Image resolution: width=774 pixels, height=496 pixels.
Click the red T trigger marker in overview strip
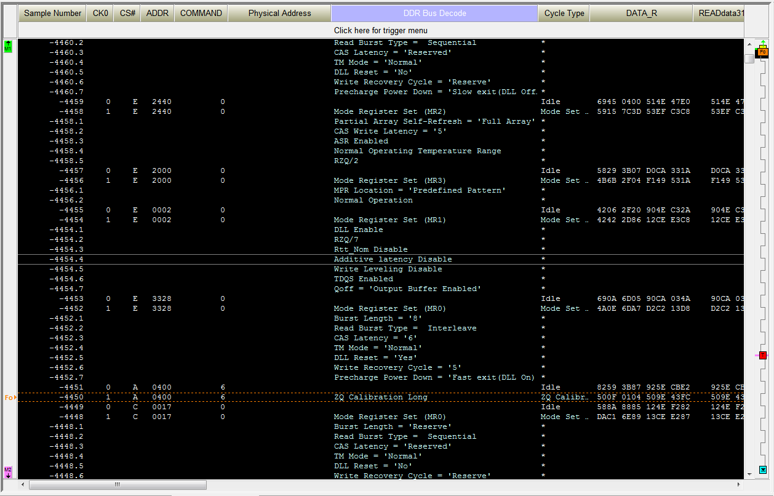tap(762, 355)
